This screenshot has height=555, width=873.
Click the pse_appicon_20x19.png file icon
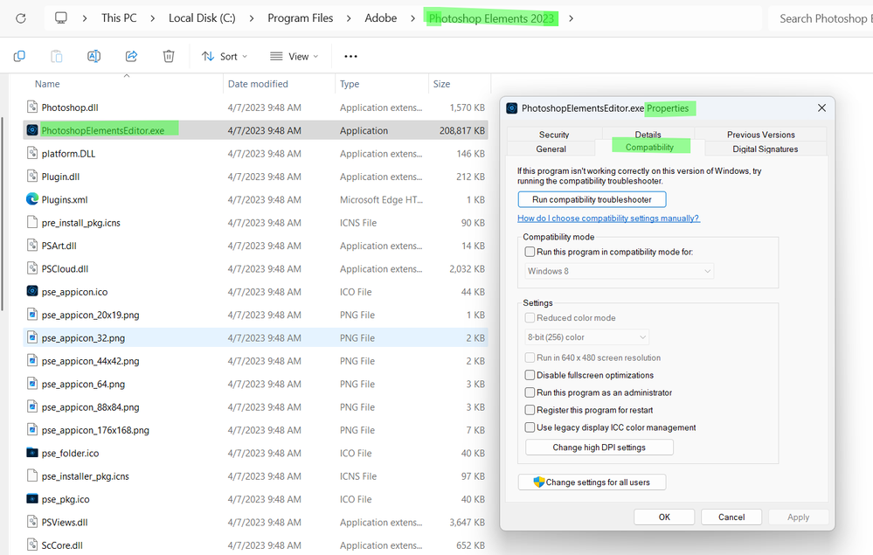[32, 315]
